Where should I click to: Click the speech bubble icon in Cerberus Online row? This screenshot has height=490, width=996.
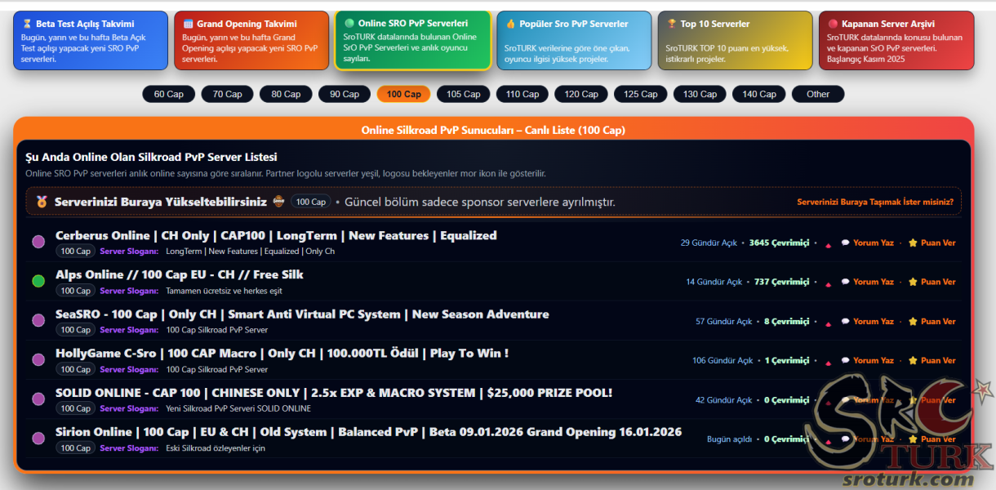point(846,243)
